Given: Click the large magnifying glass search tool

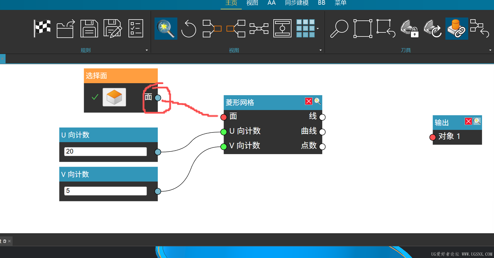Looking at the screenshot, I should (x=339, y=29).
